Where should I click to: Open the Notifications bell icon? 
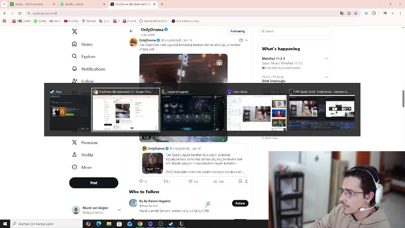click(x=74, y=68)
